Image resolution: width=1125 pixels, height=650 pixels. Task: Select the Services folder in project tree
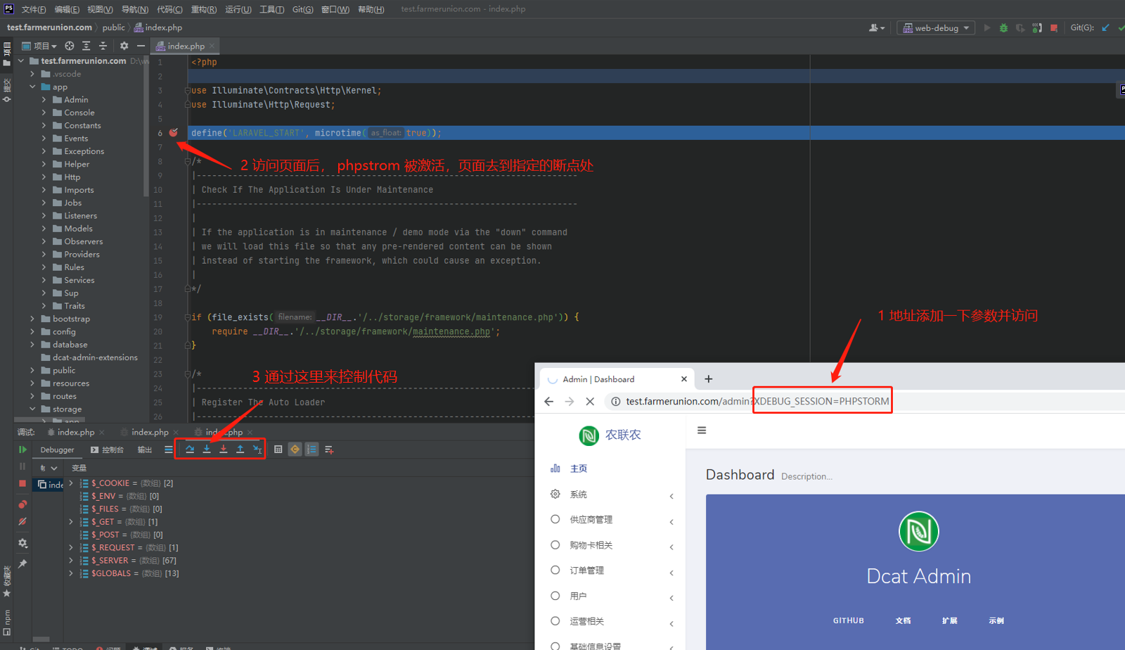[x=79, y=280]
